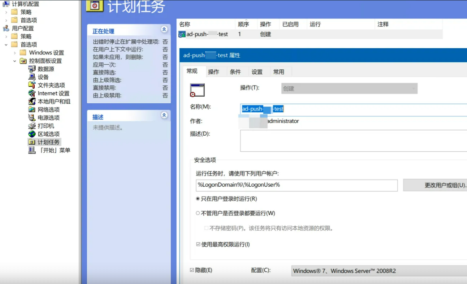Toggle the 隐藏 checkbox
467x284 pixels.
point(192,270)
